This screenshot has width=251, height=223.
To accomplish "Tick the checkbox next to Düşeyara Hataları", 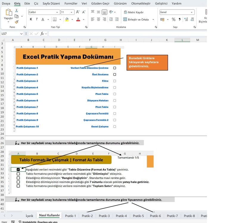I will 115,101.
